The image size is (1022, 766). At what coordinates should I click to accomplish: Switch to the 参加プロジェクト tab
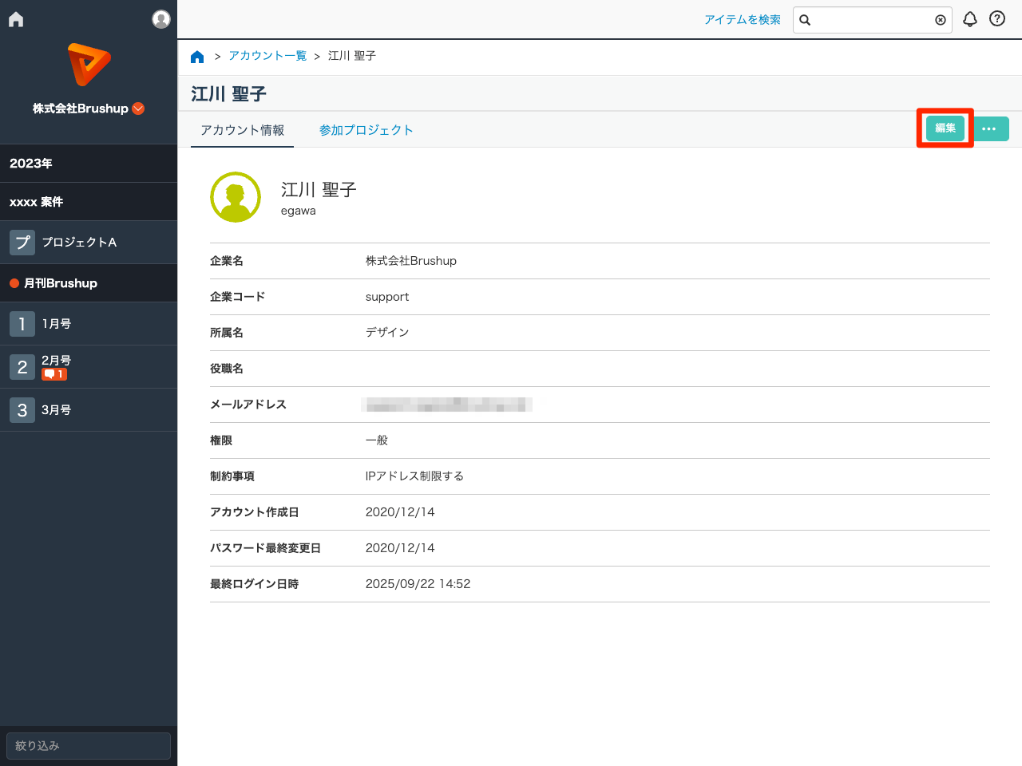pyautogui.click(x=366, y=128)
